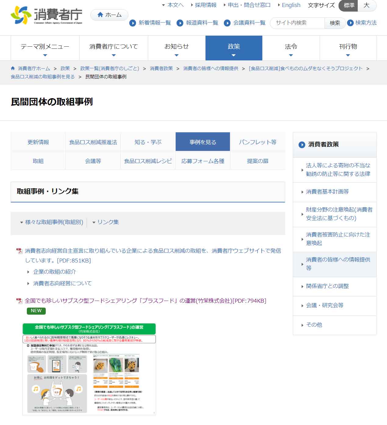Viewport: 387px width, 425px height.
Task: Click circle arrow icon beside 報道資料一覧
Action: (180, 23)
